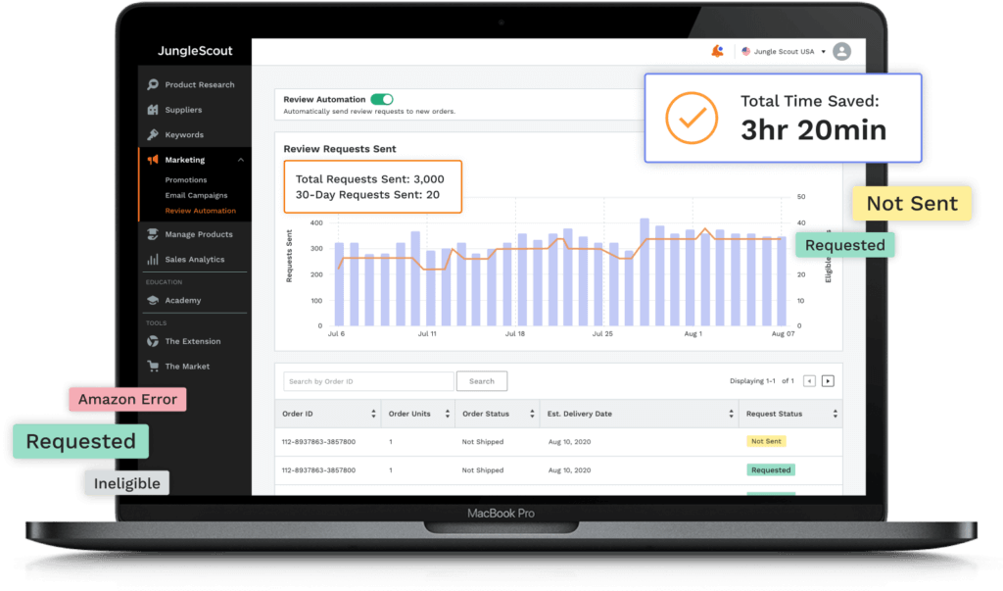Click the Keywords key icon

tap(153, 134)
